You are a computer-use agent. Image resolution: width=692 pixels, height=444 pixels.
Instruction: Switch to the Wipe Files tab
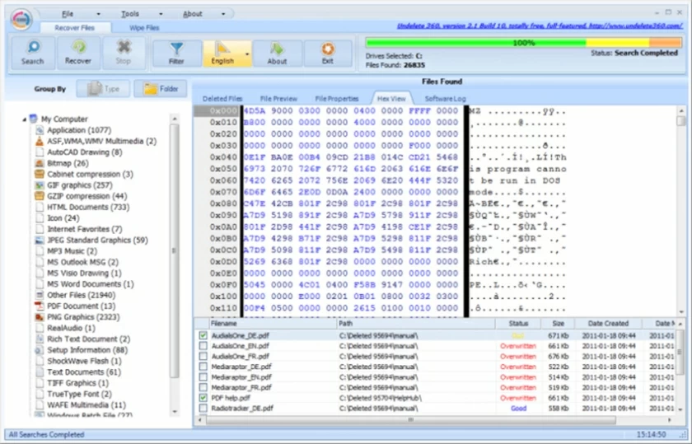pyautogui.click(x=144, y=28)
